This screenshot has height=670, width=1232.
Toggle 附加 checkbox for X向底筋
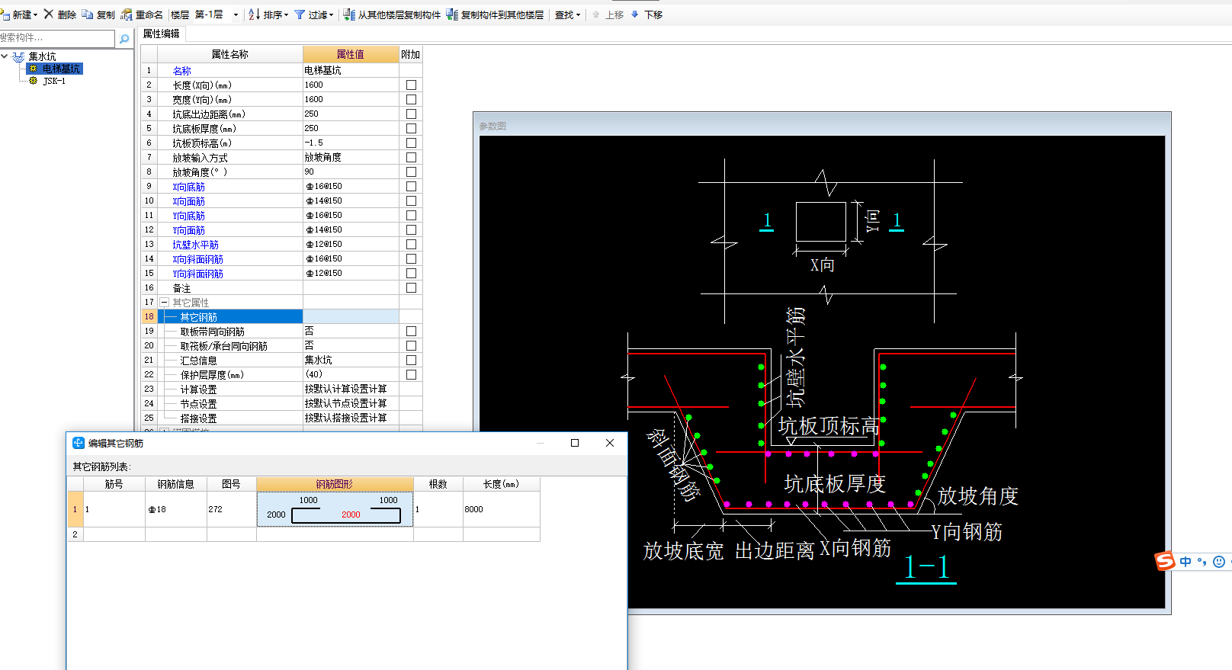click(x=411, y=187)
